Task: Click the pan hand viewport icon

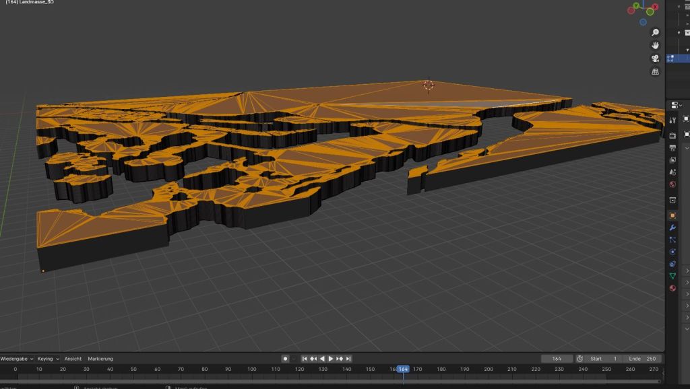Action: 655,45
